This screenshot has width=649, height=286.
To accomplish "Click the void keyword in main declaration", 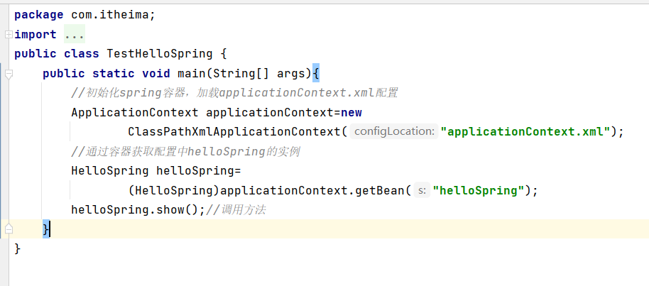I will (x=156, y=74).
